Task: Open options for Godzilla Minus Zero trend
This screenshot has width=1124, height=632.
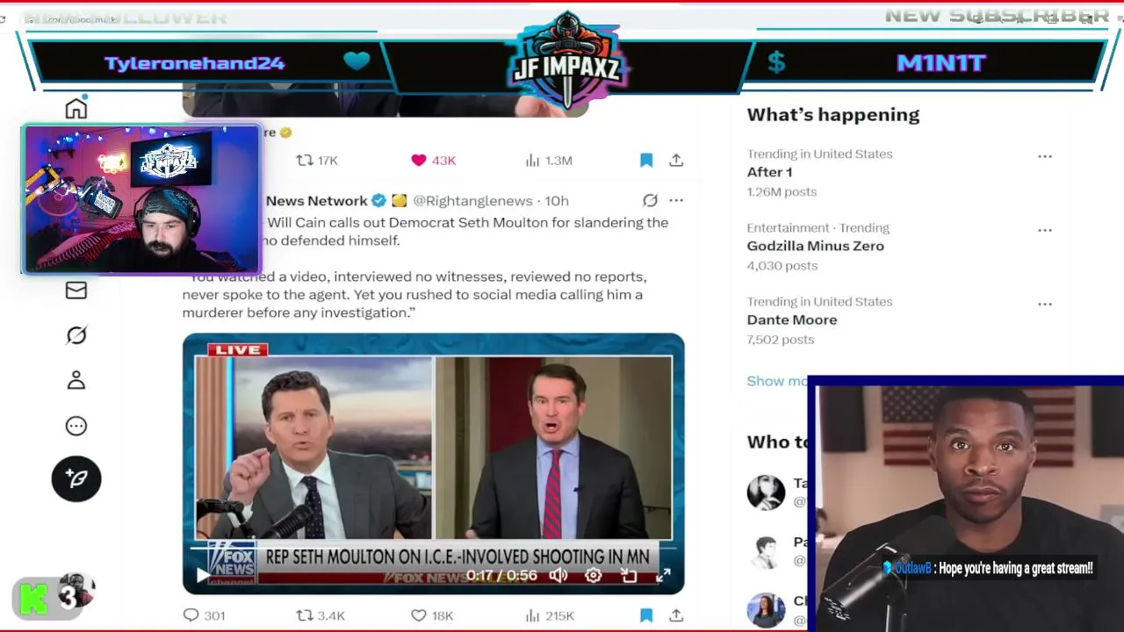Action: click(1045, 230)
